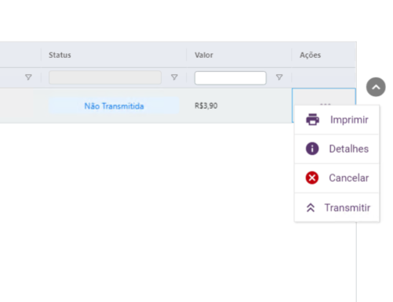The width and height of the screenshot is (393, 302).
Task: Open the Valor column filter funnel
Action: pyautogui.click(x=279, y=77)
